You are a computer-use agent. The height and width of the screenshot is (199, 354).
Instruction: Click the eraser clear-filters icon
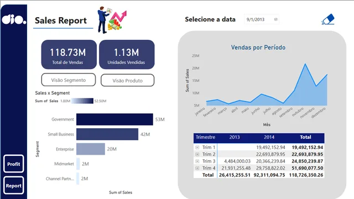[328, 19]
